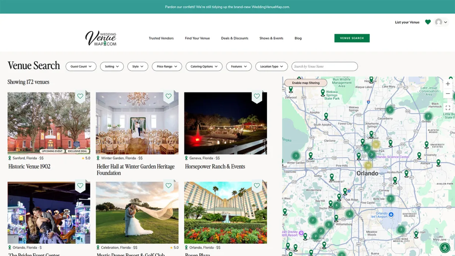Favorite Horsepower Ranch & Events heart
This screenshot has height=256, width=455.
coord(257,96)
